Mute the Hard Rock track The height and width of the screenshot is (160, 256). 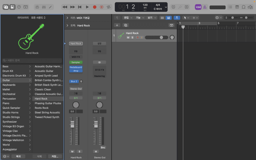click(128, 37)
